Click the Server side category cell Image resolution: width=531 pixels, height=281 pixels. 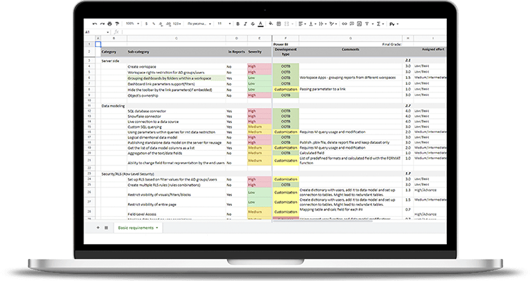pyautogui.click(x=113, y=60)
